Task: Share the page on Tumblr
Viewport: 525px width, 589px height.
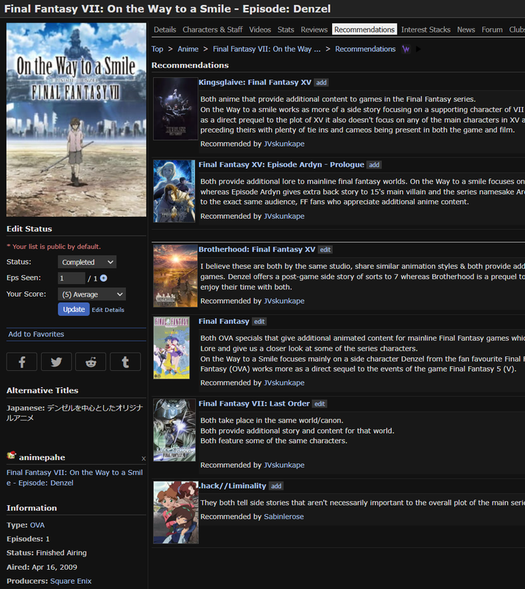Action: [x=125, y=361]
